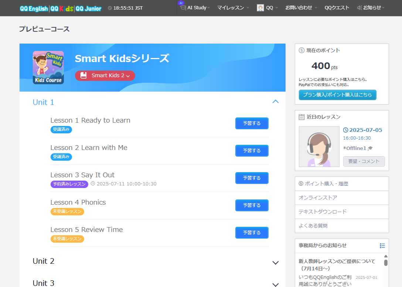Click the QQ user avatar icon
This screenshot has height=287, width=402.
(x=260, y=8)
